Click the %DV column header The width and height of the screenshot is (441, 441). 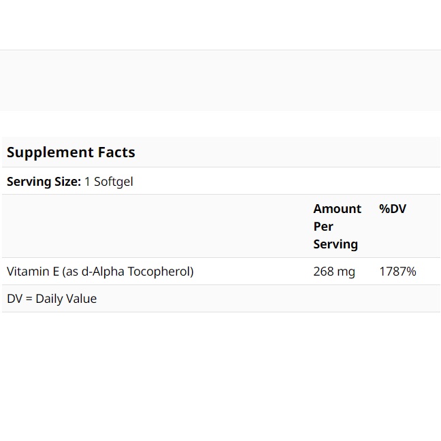[x=393, y=209]
